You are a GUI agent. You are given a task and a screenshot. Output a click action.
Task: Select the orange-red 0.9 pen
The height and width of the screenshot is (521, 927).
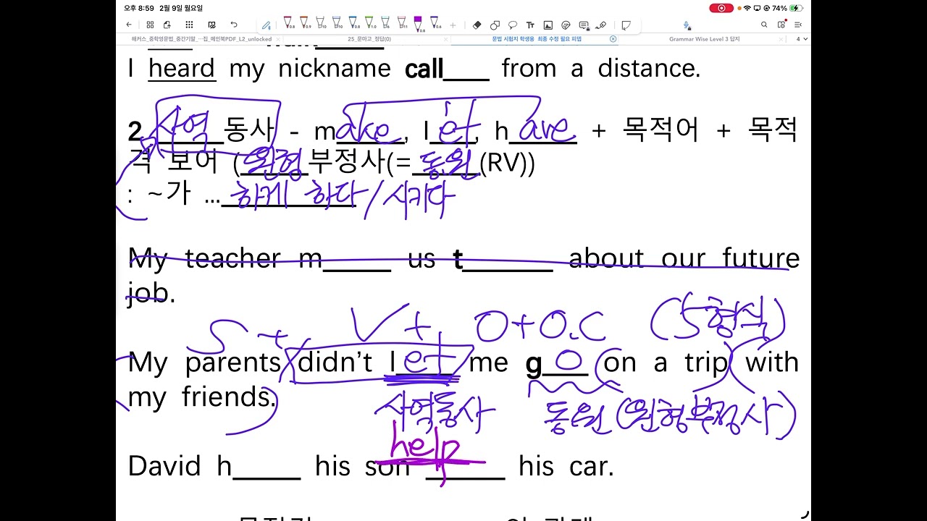coord(305,24)
